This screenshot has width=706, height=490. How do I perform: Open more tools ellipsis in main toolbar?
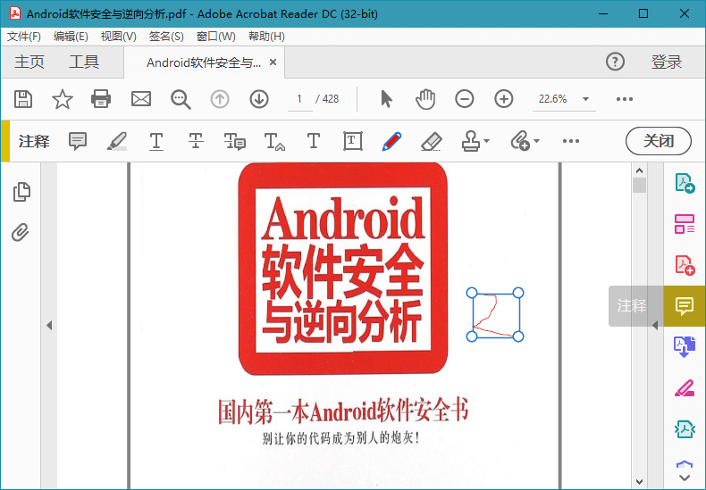[x=625, y=99]
